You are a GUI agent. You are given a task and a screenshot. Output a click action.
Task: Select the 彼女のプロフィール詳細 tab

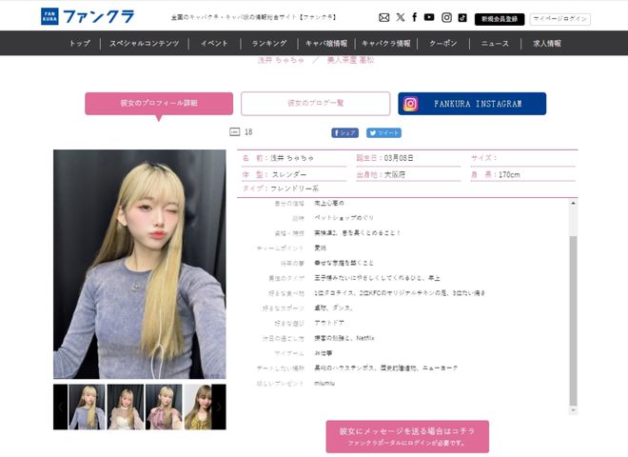click(x=159, y=104)
